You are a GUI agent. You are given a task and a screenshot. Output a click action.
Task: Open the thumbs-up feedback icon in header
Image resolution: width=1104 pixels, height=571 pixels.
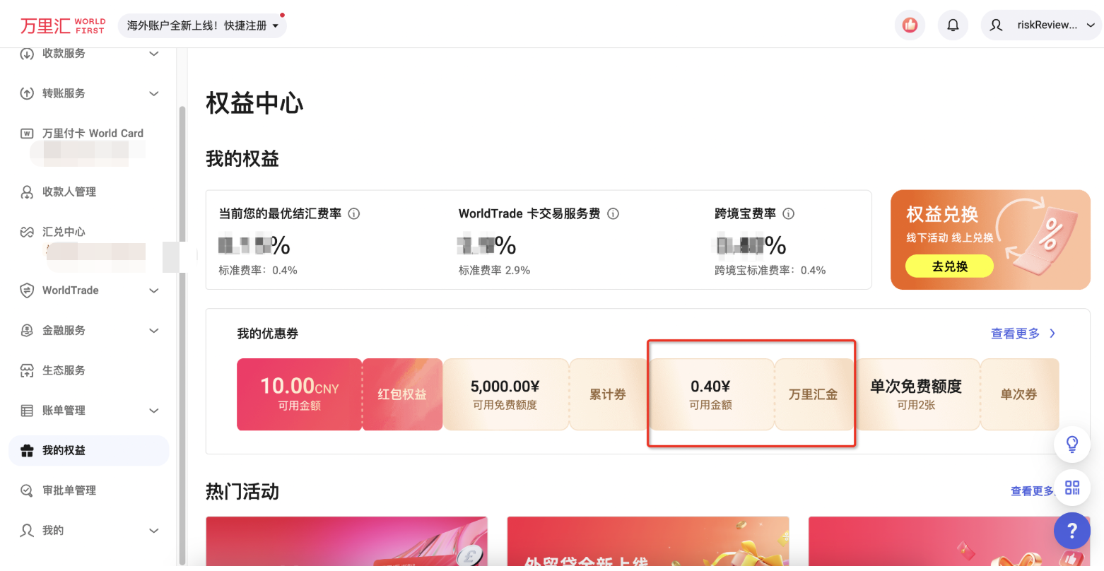pyautogui.click(x=910, y=25)
